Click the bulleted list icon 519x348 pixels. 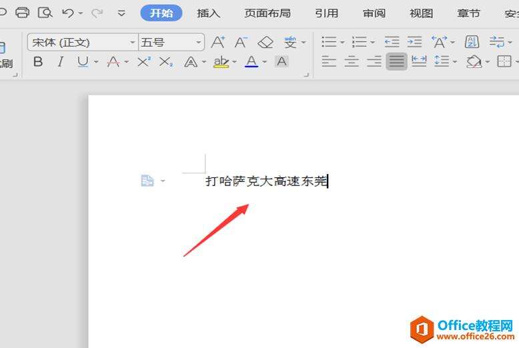tap(329, 43)
